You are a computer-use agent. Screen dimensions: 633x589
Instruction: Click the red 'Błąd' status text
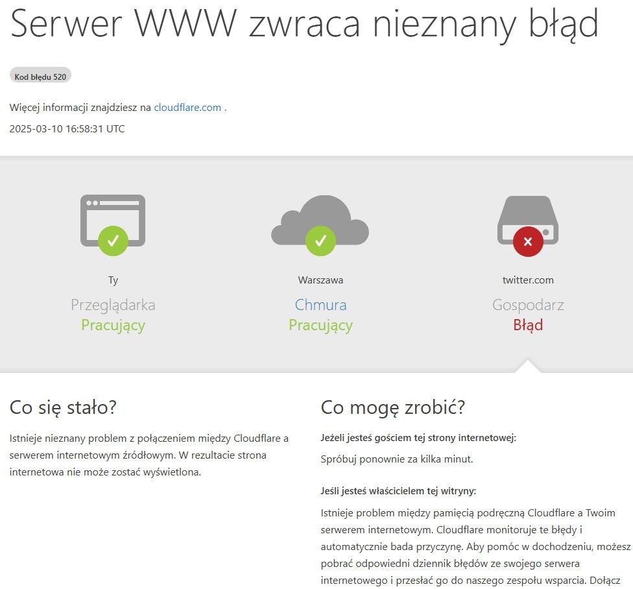528,326
